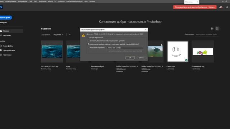The width and height of the screenshot is (230, 129).
Task: Click the Отмена cancel button
Action: [142, 58]
